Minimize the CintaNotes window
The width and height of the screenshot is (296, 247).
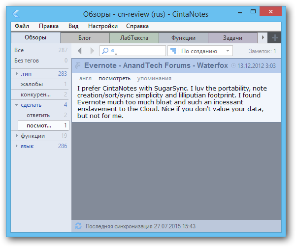click(x=240, y=13)
